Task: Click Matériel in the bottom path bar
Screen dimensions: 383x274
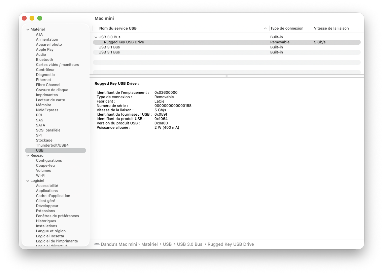Action: pyautogui.click(x=149, y=244)
